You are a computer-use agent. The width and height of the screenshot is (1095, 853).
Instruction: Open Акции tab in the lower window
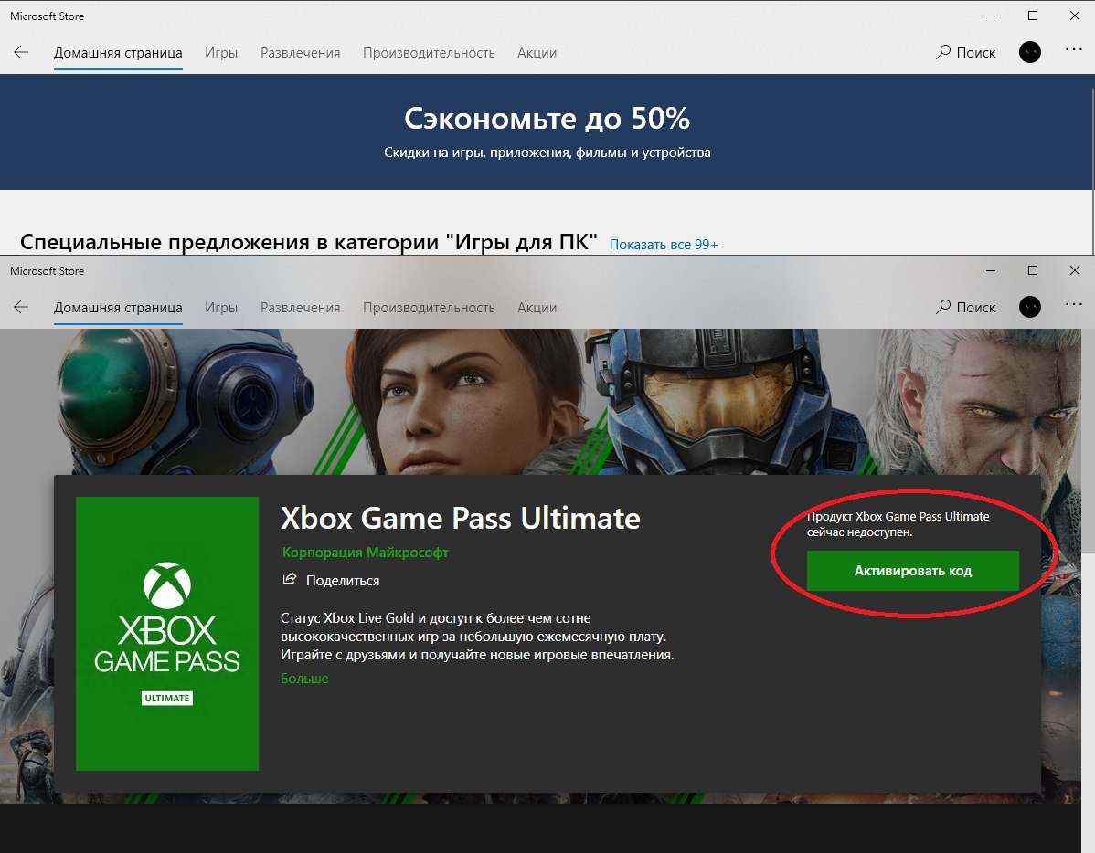click(537, 308)
